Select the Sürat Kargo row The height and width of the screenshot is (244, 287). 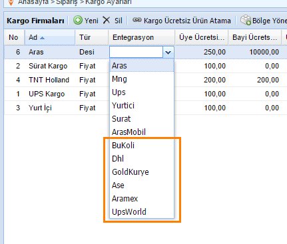145,66
